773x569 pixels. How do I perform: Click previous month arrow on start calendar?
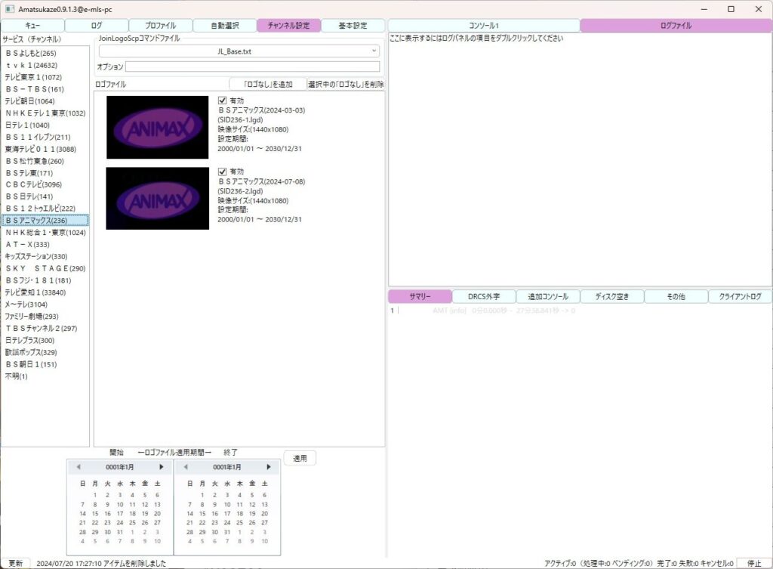(78, 467)
